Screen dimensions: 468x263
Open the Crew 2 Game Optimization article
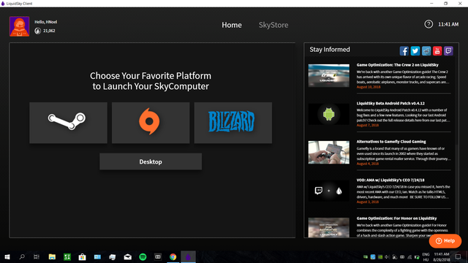pyautogui.click(x=397, y=65)
